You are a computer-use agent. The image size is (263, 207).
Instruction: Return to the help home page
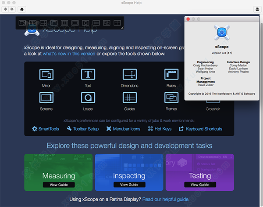click(x=22, y=9)
